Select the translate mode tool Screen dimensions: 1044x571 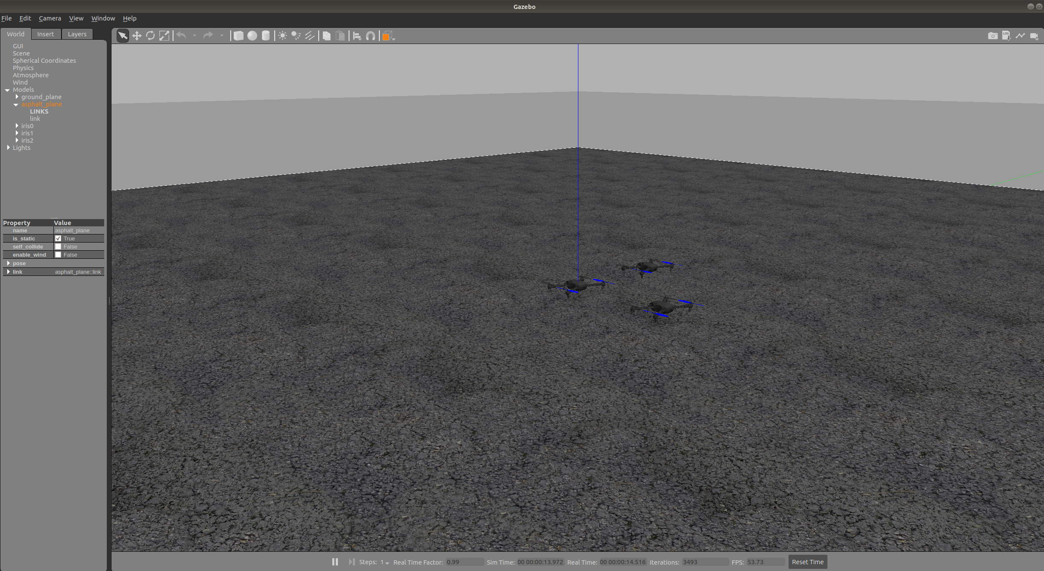(x=137, y=36)
